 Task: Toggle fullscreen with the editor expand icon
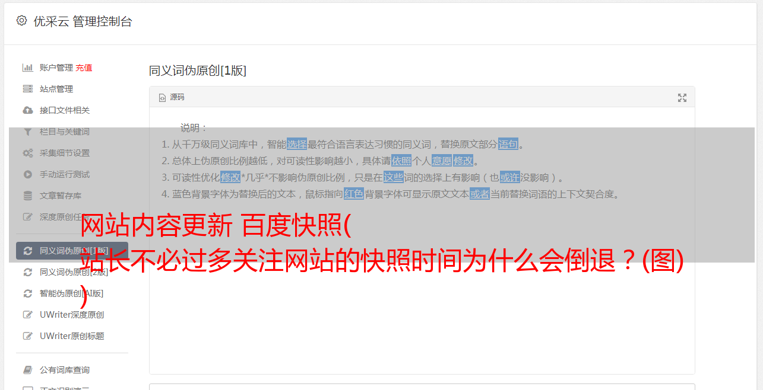point(682,98)
